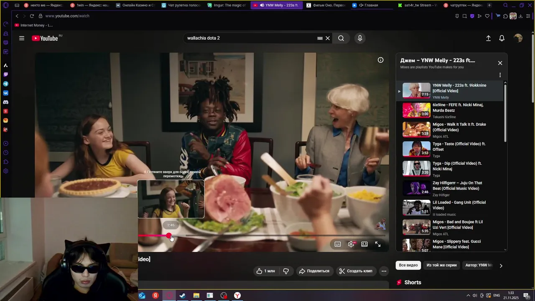The image size is (535, 301).
Task: Toggle theater mode in the player
Action: tap(364, 244)
